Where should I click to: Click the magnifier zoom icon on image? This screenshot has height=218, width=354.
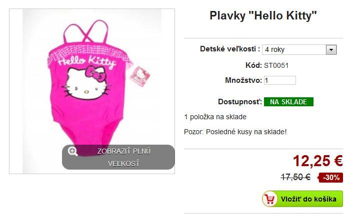tap(72, 151)
